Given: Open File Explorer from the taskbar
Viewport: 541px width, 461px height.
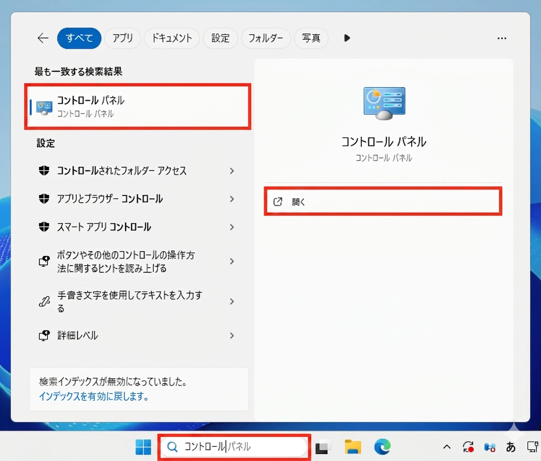Looking at the screenshot, I should [x=353, y=447].
